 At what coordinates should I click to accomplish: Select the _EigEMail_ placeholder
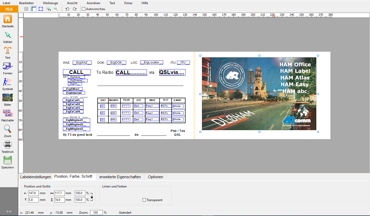(73, 89)
